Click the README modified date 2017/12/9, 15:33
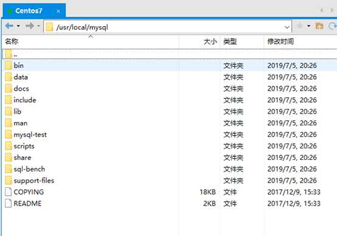337x236 pixels. tap(294, 203)
